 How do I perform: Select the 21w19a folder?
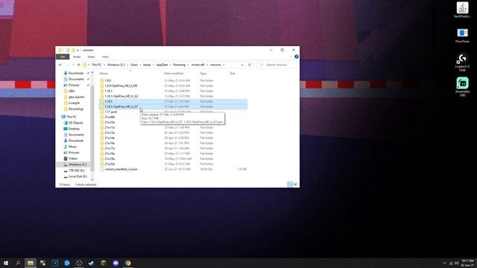[x=110, y=159]
